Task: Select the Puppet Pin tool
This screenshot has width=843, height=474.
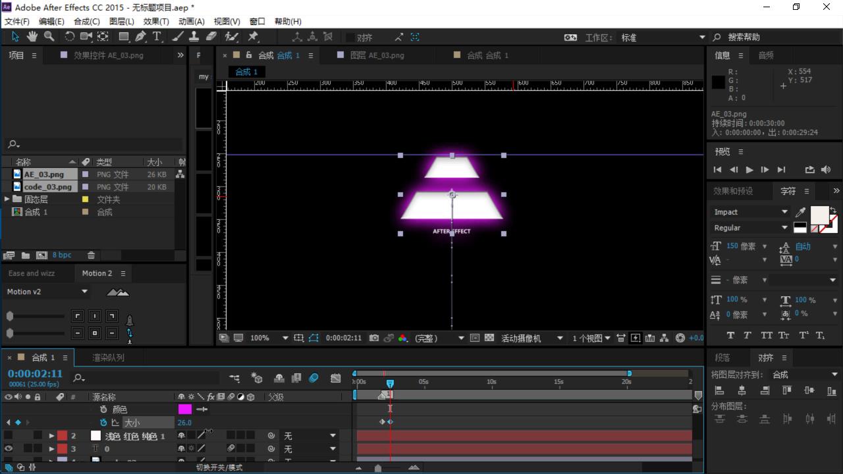Action: (253, 37)
